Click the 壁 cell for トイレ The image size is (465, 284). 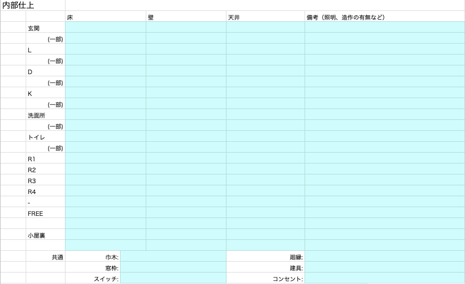coord(186,137)
